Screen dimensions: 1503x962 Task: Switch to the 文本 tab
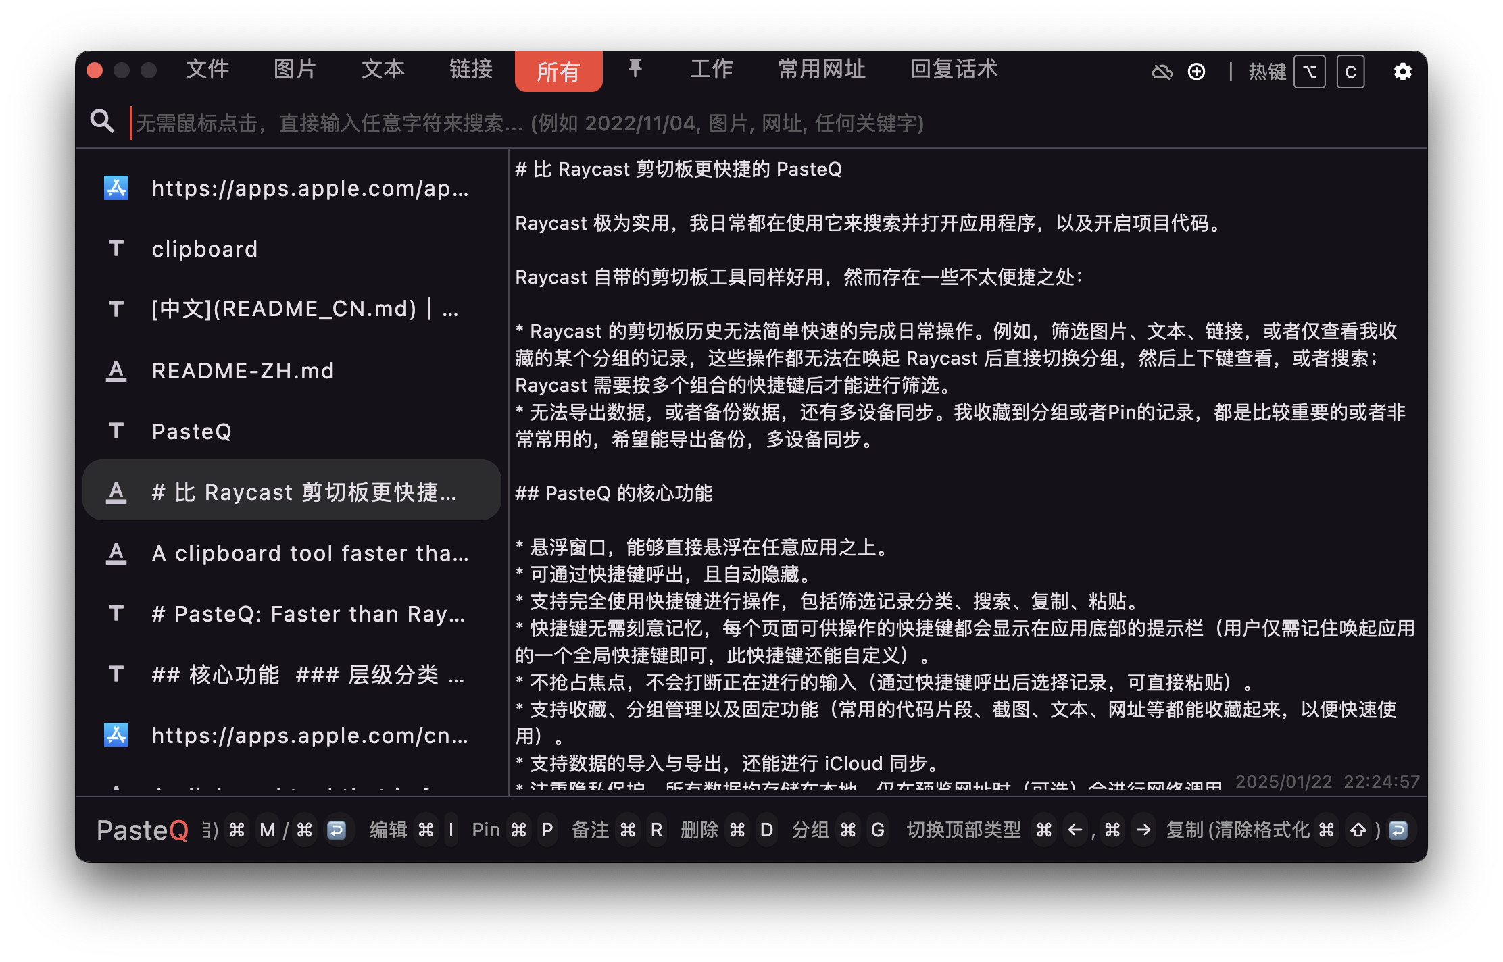coord(383,69)
